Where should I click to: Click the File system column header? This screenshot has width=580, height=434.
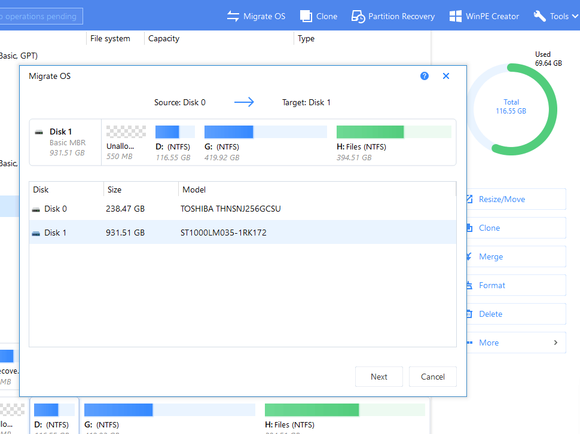pos(110,38)
